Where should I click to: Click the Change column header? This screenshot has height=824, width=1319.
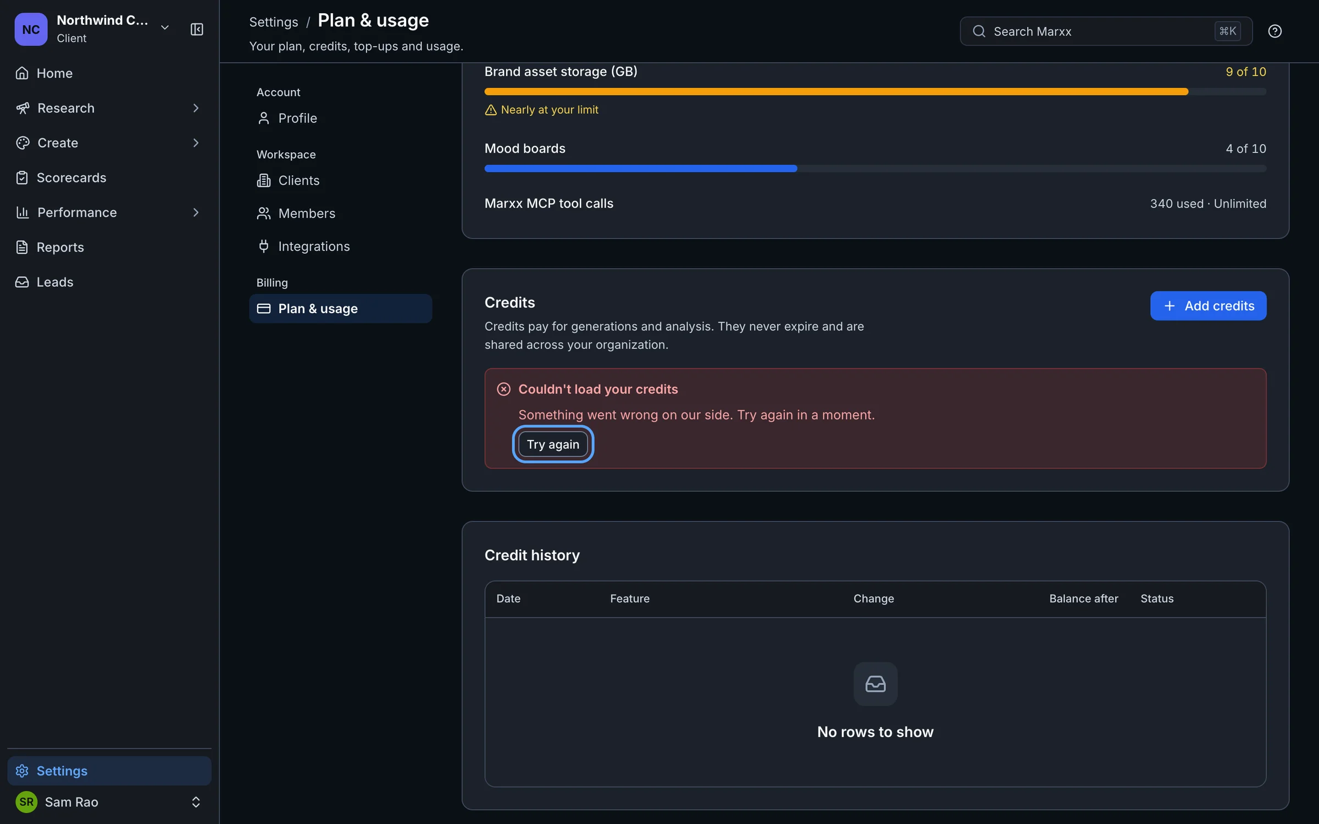(873, 599)
